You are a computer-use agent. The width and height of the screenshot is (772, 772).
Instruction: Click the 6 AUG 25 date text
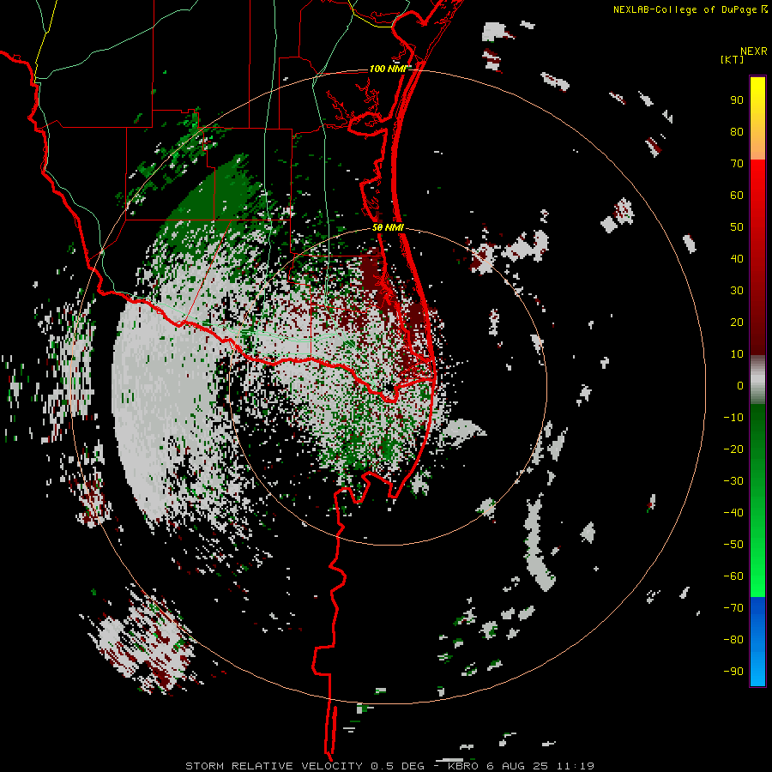(518, 766)
